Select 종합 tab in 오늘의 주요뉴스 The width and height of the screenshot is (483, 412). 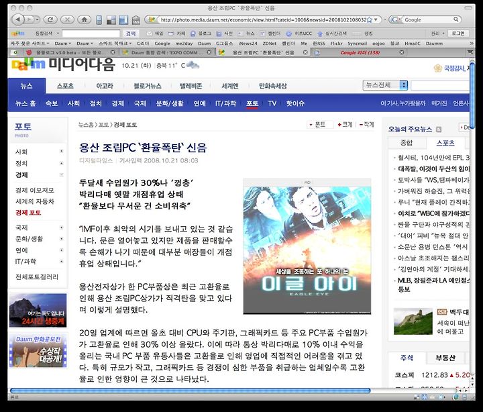click(x=407, y=143)
